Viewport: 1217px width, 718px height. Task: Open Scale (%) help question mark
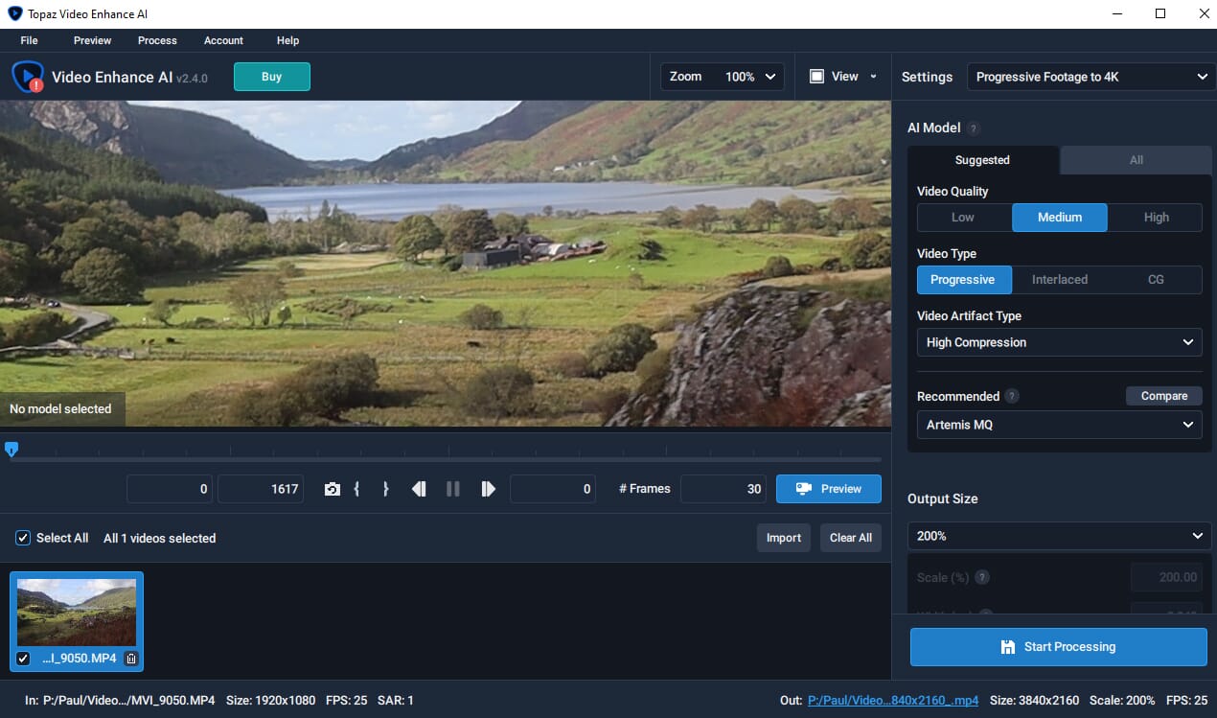point(982,577)
